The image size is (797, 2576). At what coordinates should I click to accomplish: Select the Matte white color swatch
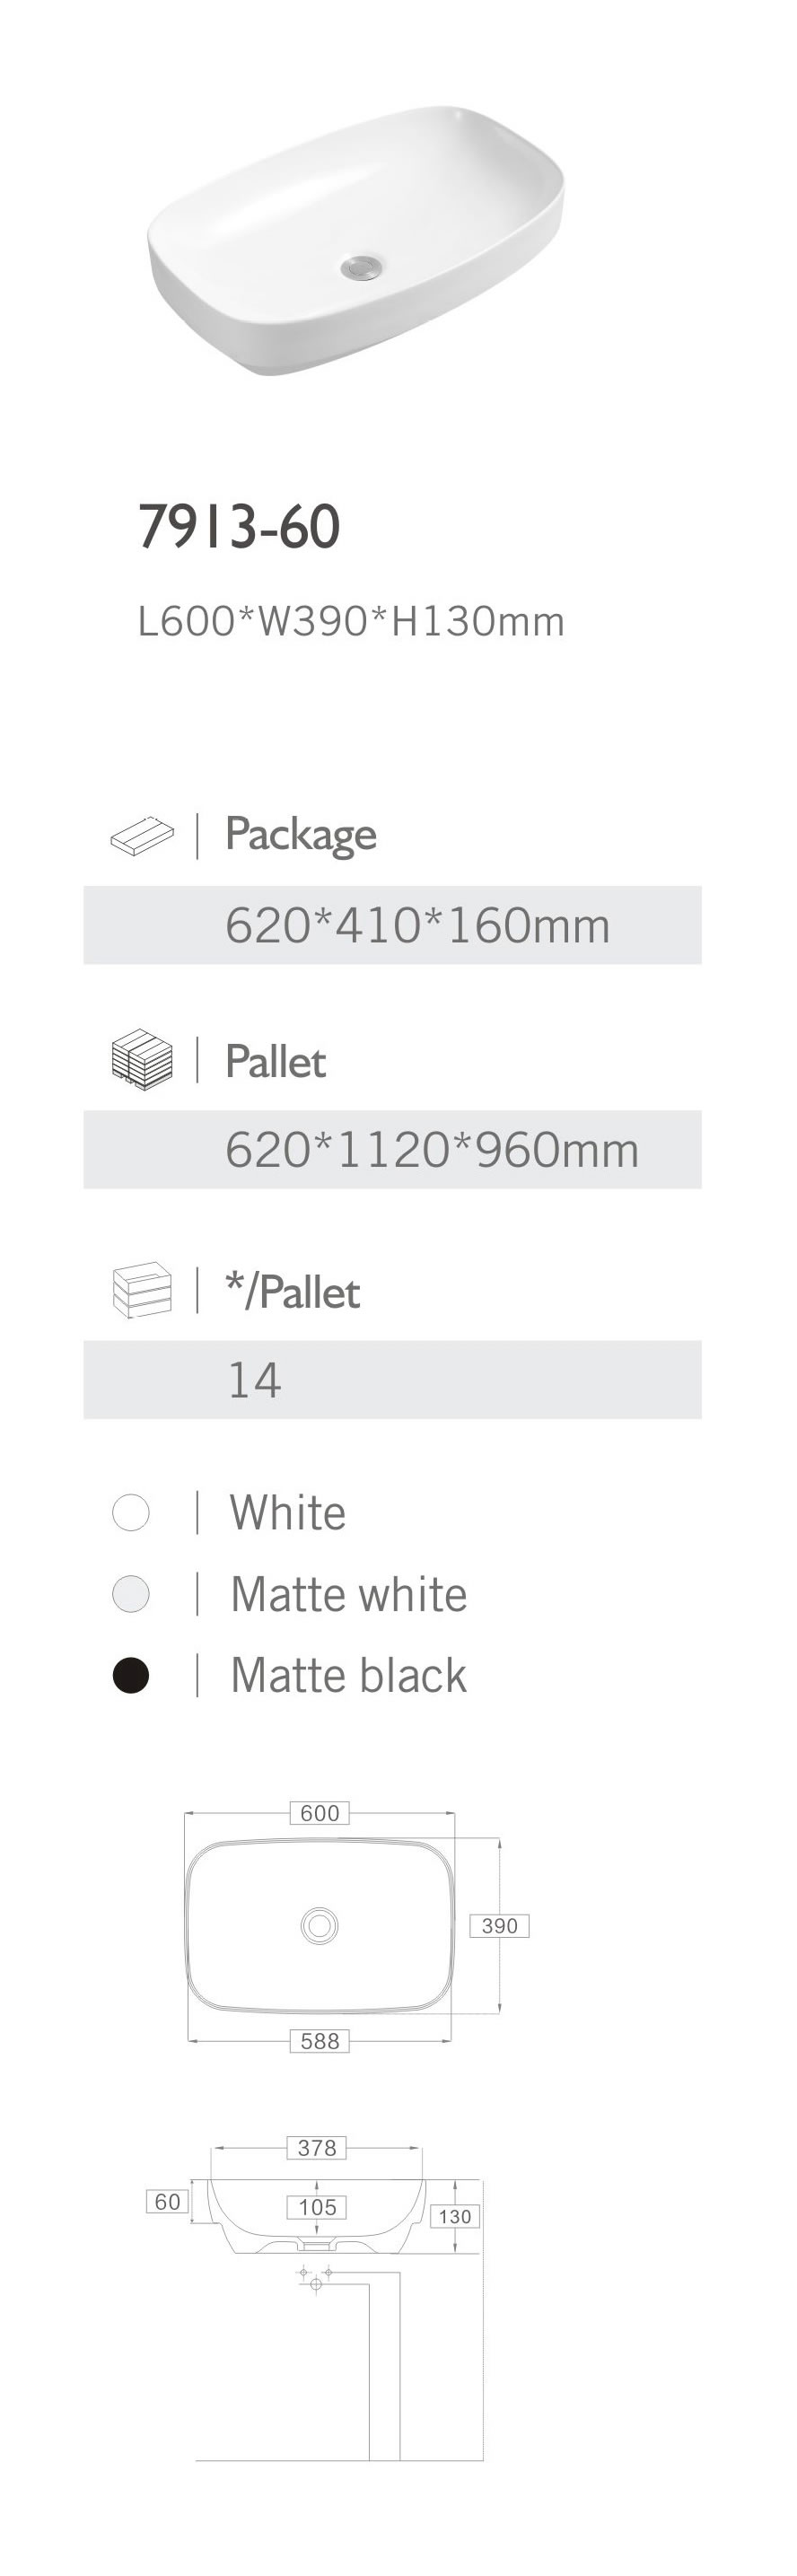[131, 1594]
